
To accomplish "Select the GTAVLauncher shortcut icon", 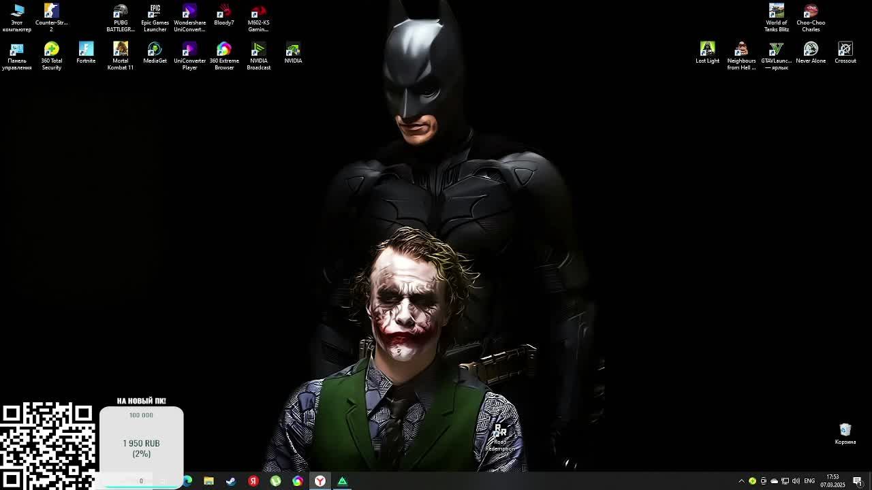I will (776, 56).
